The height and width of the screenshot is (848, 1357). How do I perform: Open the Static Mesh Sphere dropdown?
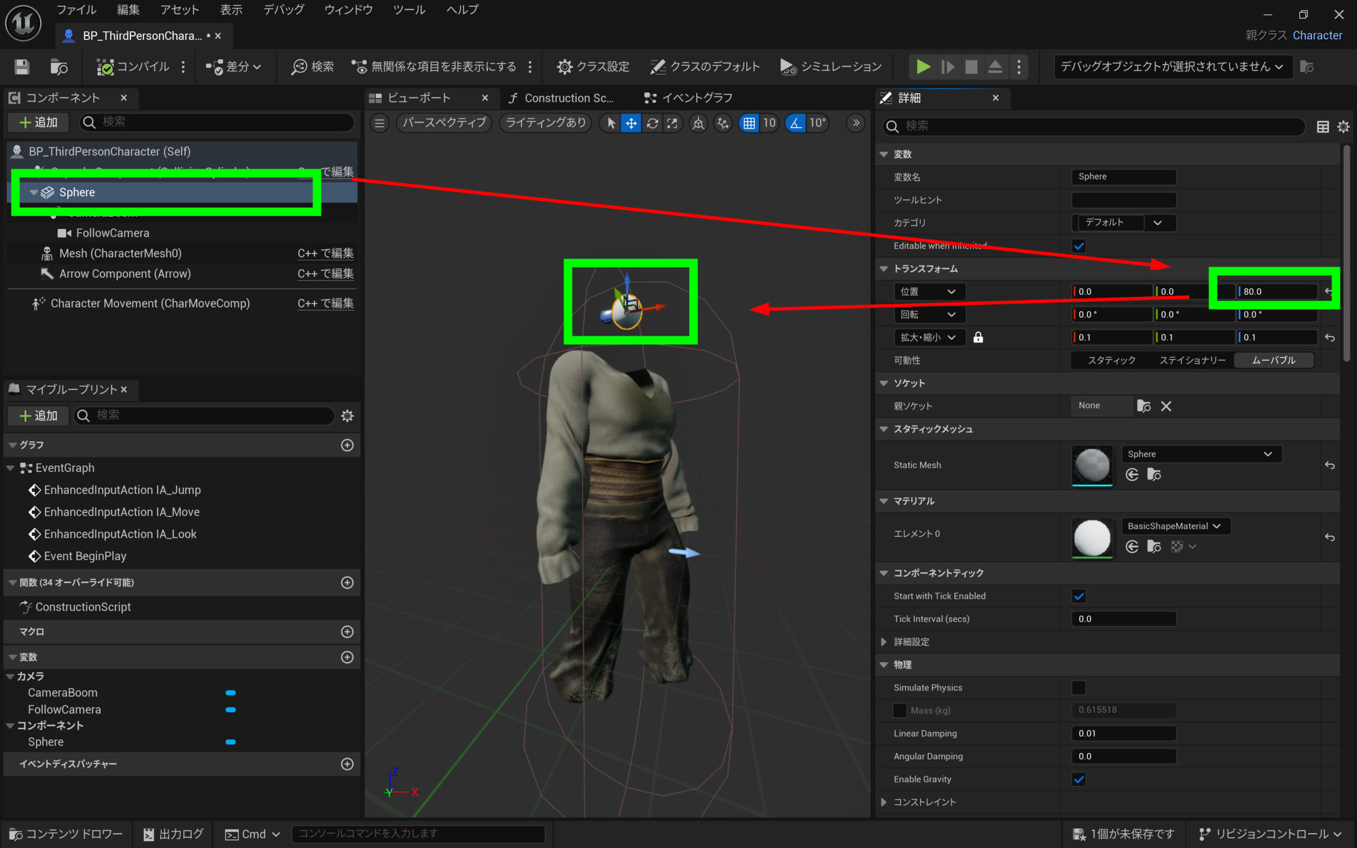tap(1200, 454)
